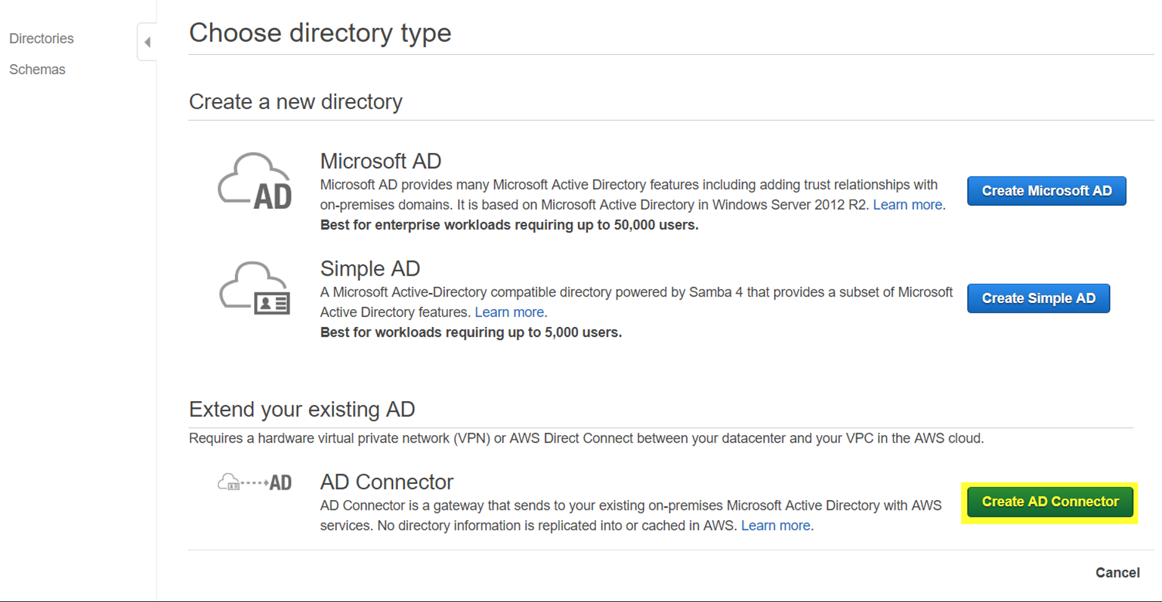Click the Create Microsoft AD button
The height and width of the screenshot is (602, 1162).
coord(1046,190)
